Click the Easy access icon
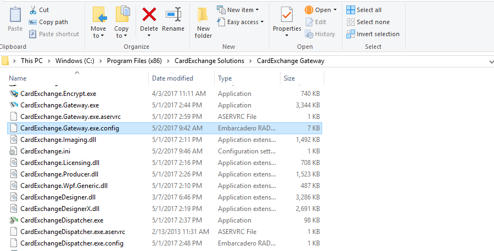This screenshot has width=494, height=251. coord(221,22)
